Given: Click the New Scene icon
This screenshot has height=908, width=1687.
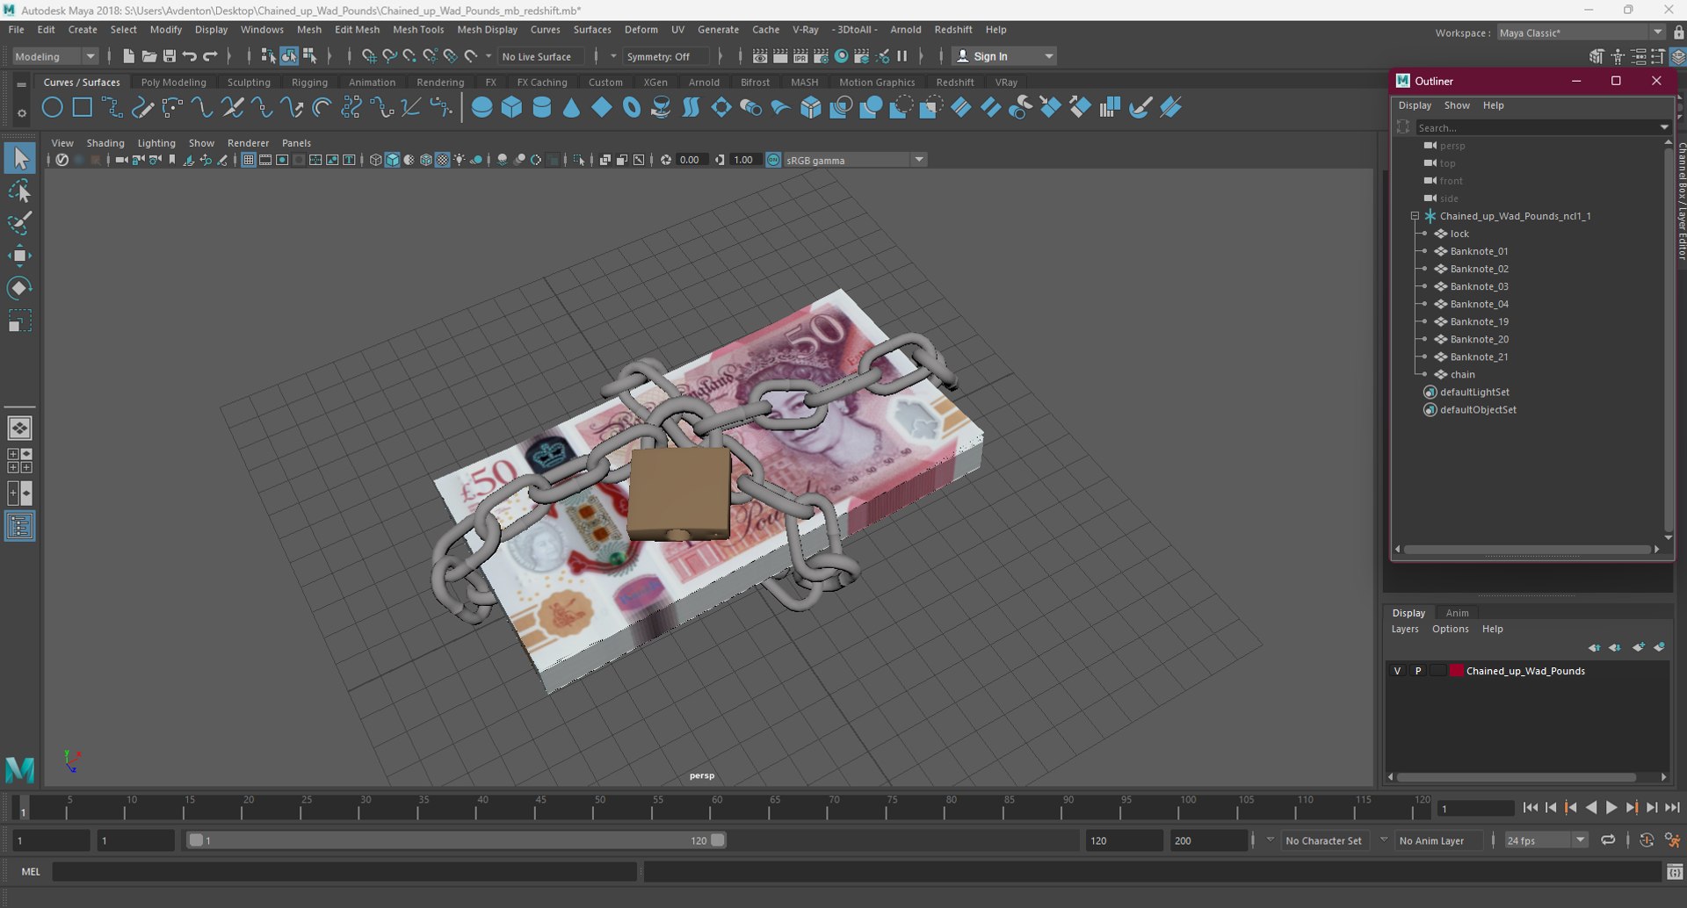Looking at the screenshot, I should pyautogui.click(x=128, y=56).
